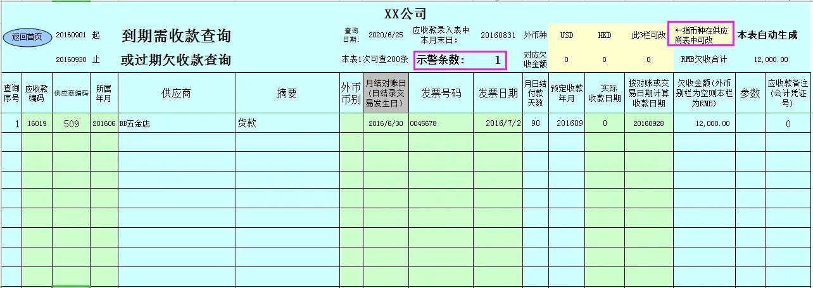Click the 示警条数 warning count box

[x=460, y=60]
